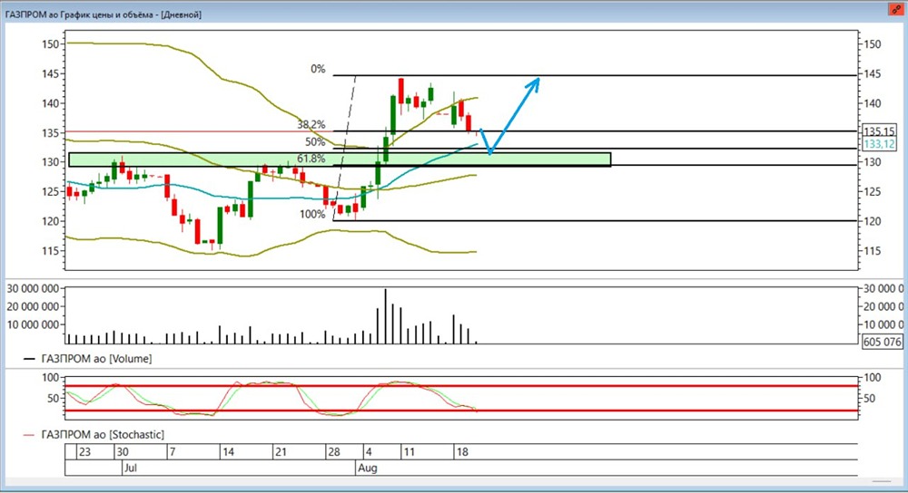Click '125' on the right price axis
The width and height of the screenshot is (908, 493).
pos(872,192)
